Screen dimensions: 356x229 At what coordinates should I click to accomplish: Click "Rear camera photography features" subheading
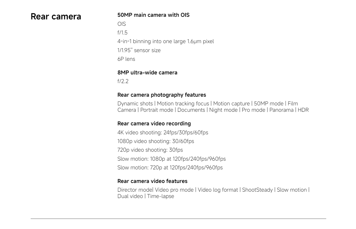(x=161, y=95)
